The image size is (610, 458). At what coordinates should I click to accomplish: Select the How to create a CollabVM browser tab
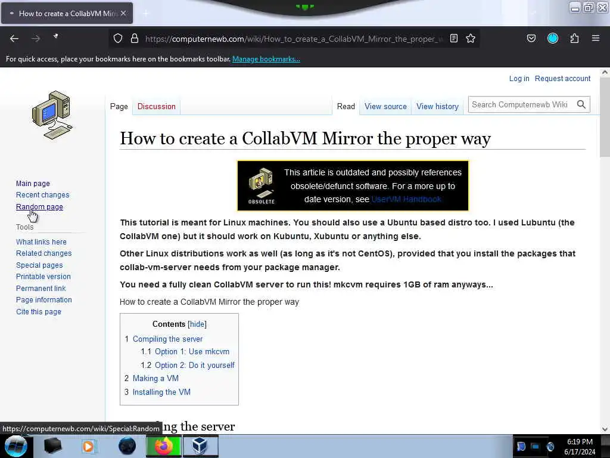coord(67,13)
